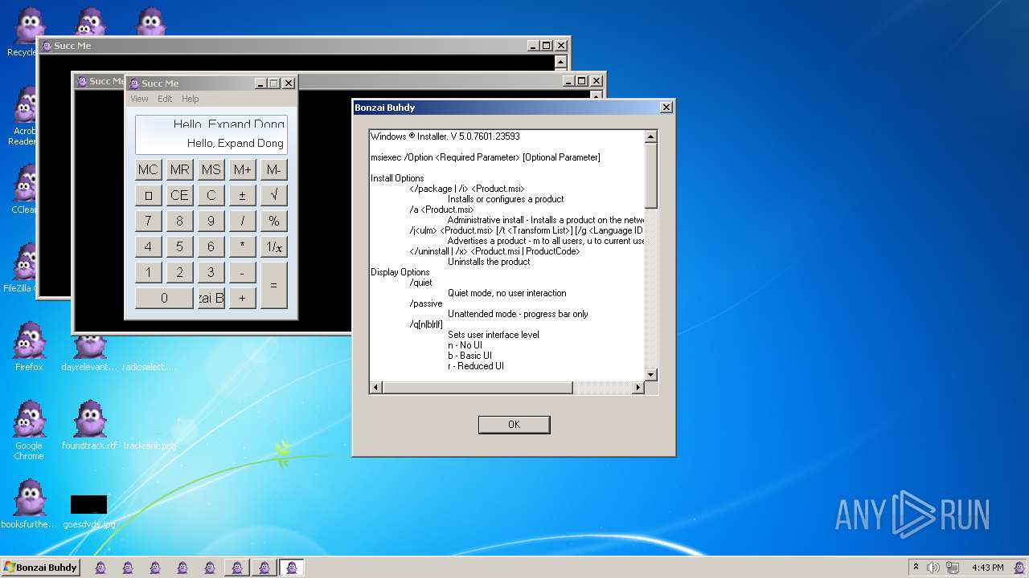This screenshot has width=1029, height=578.
Task: Click the network tray icon
Action: [x=953, y=568]
